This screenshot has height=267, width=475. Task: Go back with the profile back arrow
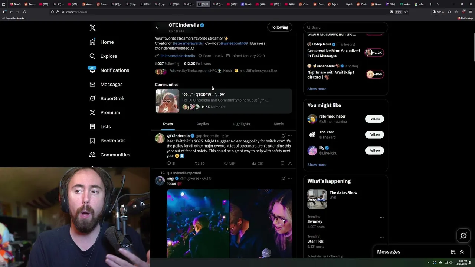point(158,27)
